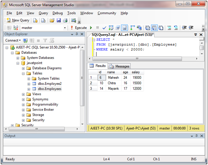Comment out selected lines icon
208x165 pixels.
point(169,28)
